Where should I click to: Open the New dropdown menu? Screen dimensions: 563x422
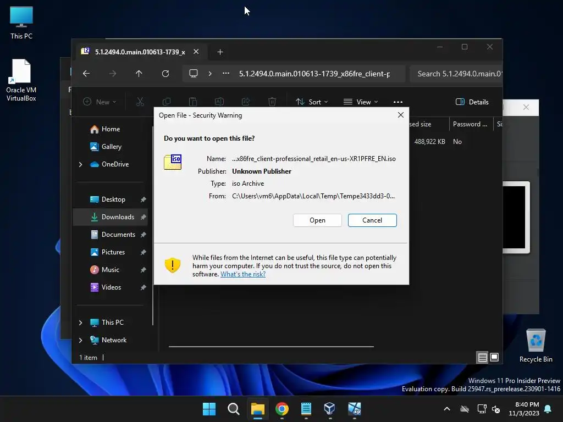[x=100, y=102]
